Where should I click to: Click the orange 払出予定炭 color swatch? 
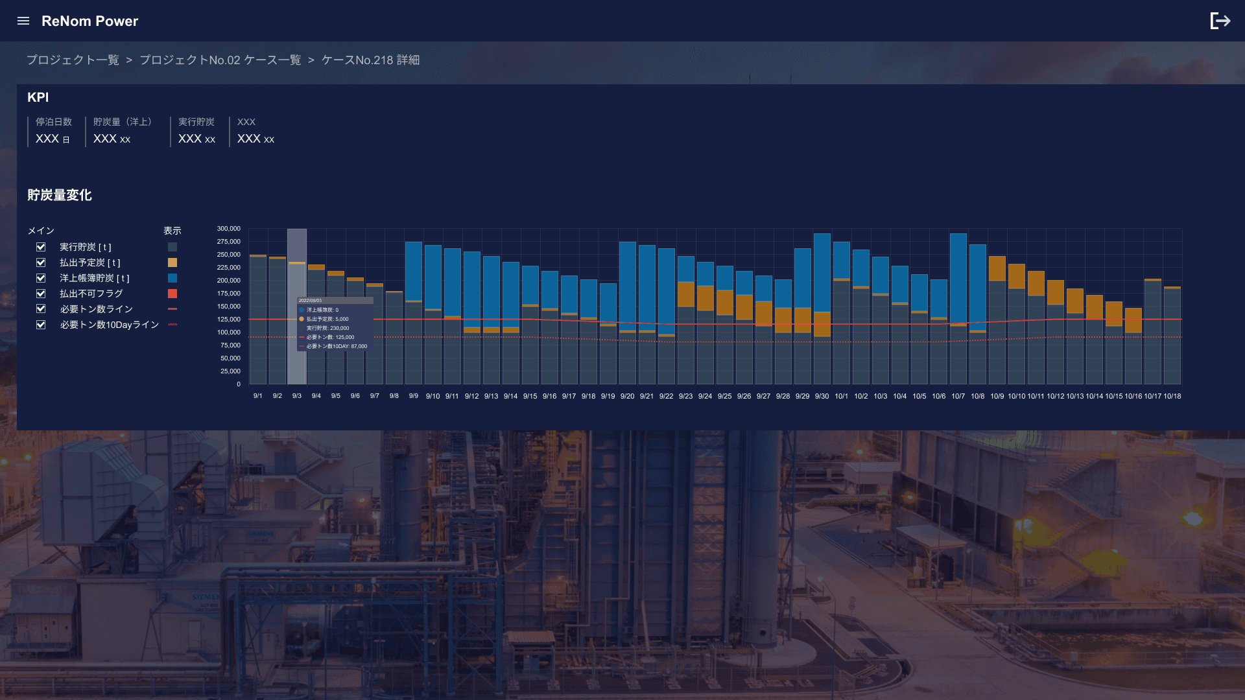pyautogui.click(x=172, y=262)
